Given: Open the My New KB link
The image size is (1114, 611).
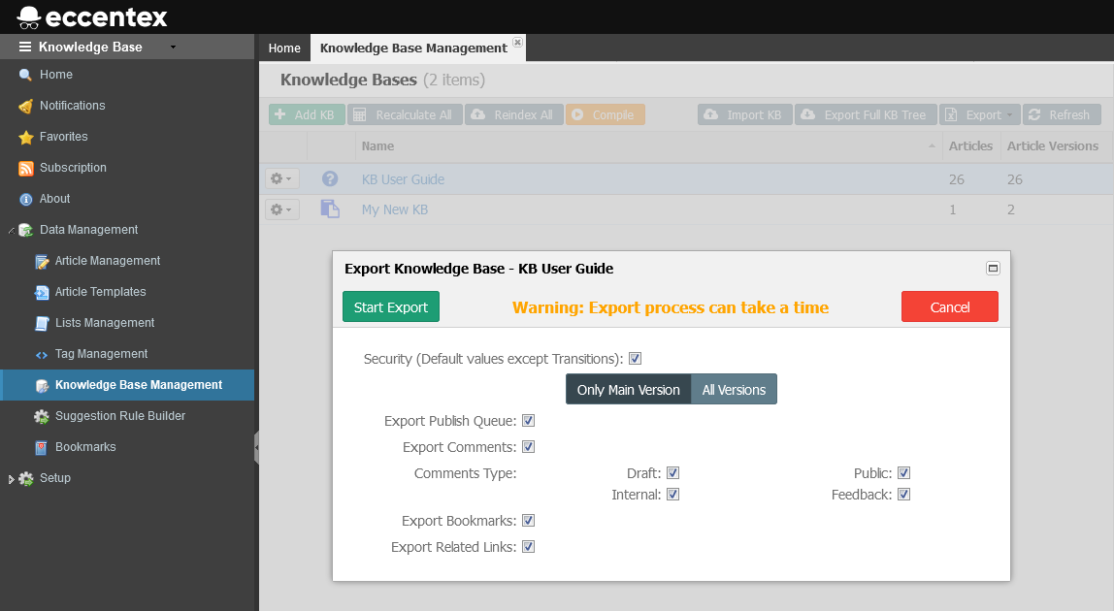Looking at the screenshot, I should 394,209.
